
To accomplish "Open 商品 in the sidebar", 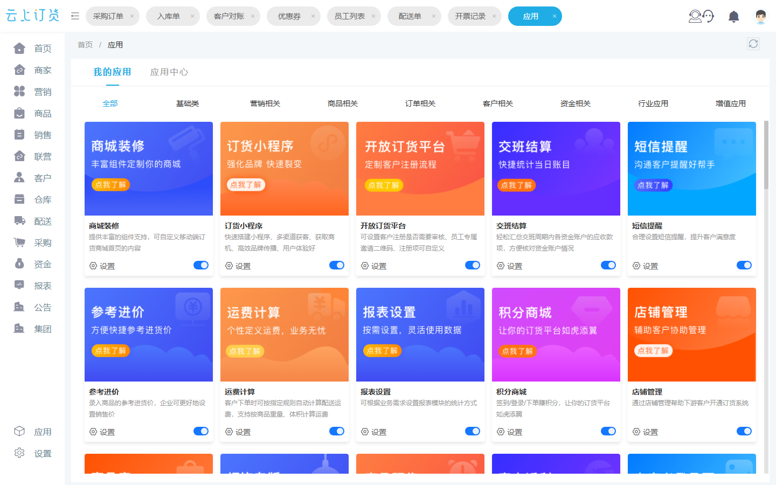I will [32, 113].
